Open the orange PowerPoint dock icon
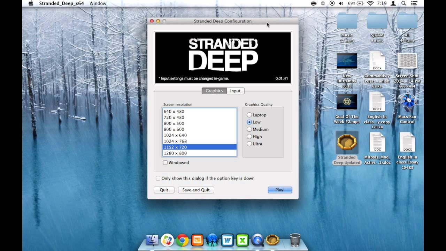Image resolution: width=446 pixels, height=251 pixels. pyautogui.click(x=197, y=240)
